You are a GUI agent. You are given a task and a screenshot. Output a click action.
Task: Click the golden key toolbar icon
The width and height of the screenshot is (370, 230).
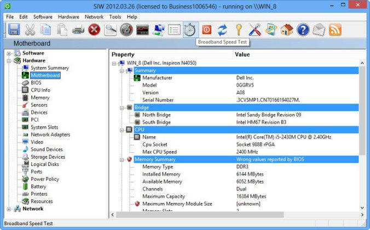[239, 30]
